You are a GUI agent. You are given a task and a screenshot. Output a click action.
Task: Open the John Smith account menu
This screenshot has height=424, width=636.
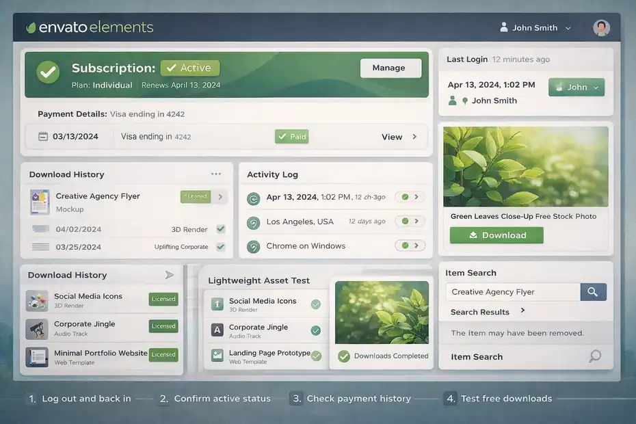[x=535, y=27]
